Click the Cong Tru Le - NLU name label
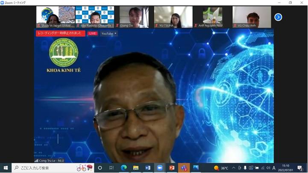 click(x=51, y=161)
